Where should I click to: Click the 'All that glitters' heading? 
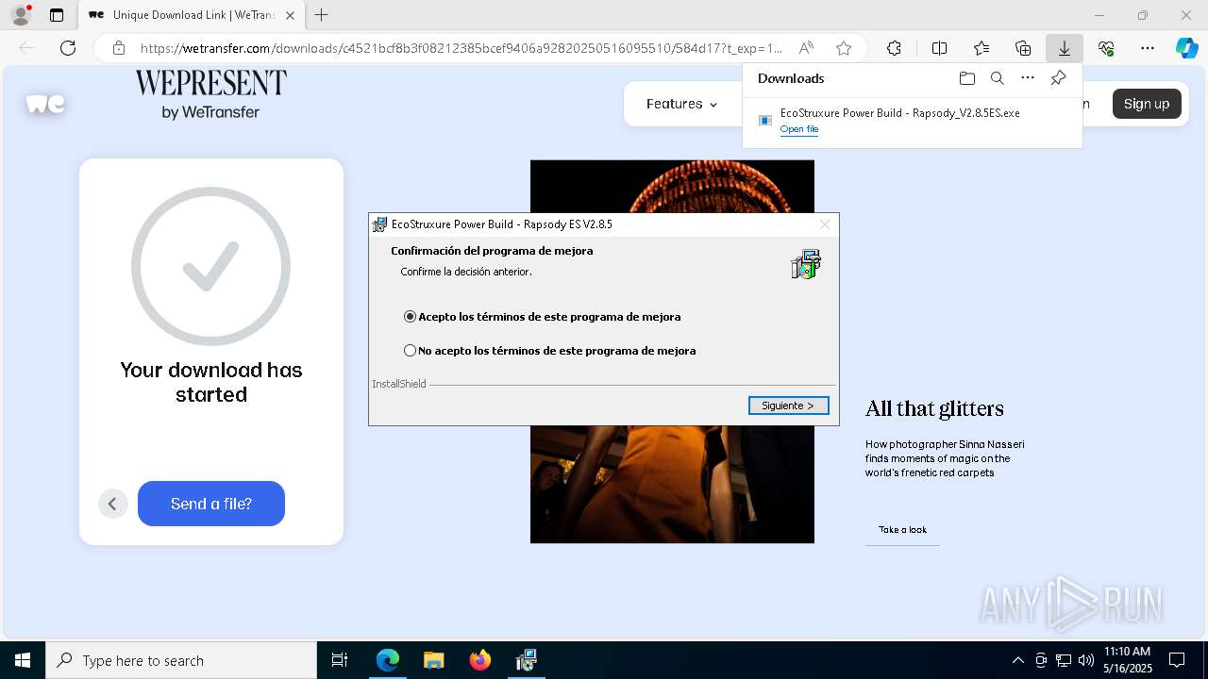point(934,408)
